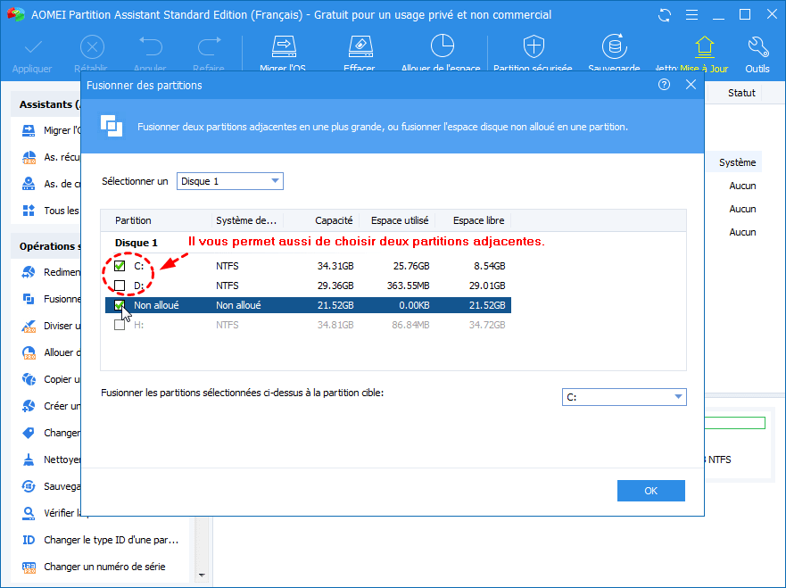This screenshot has width=786, height=588.
Task: Select Changer le type ID d'une par…
Action: click(101, 540)
